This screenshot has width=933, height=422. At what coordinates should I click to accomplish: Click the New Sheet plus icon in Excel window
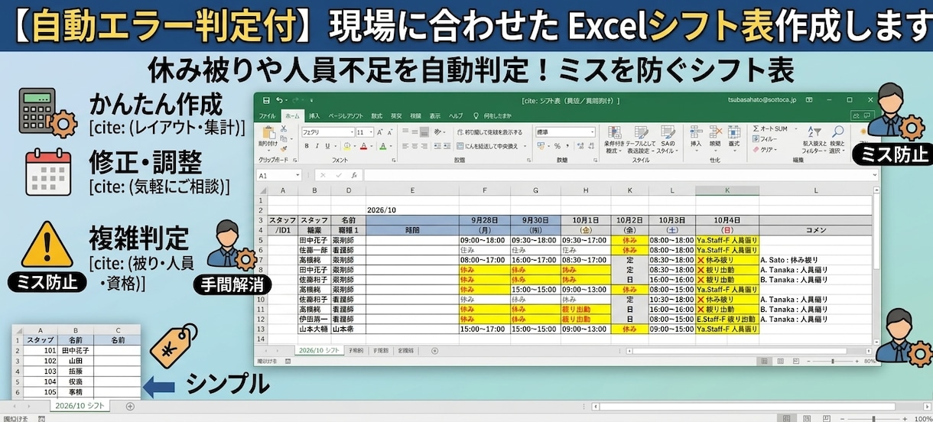(x=434, y=350)
